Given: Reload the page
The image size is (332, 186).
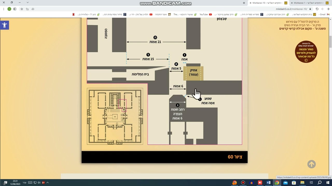Looking at the screenshot, I should (317, 9).
